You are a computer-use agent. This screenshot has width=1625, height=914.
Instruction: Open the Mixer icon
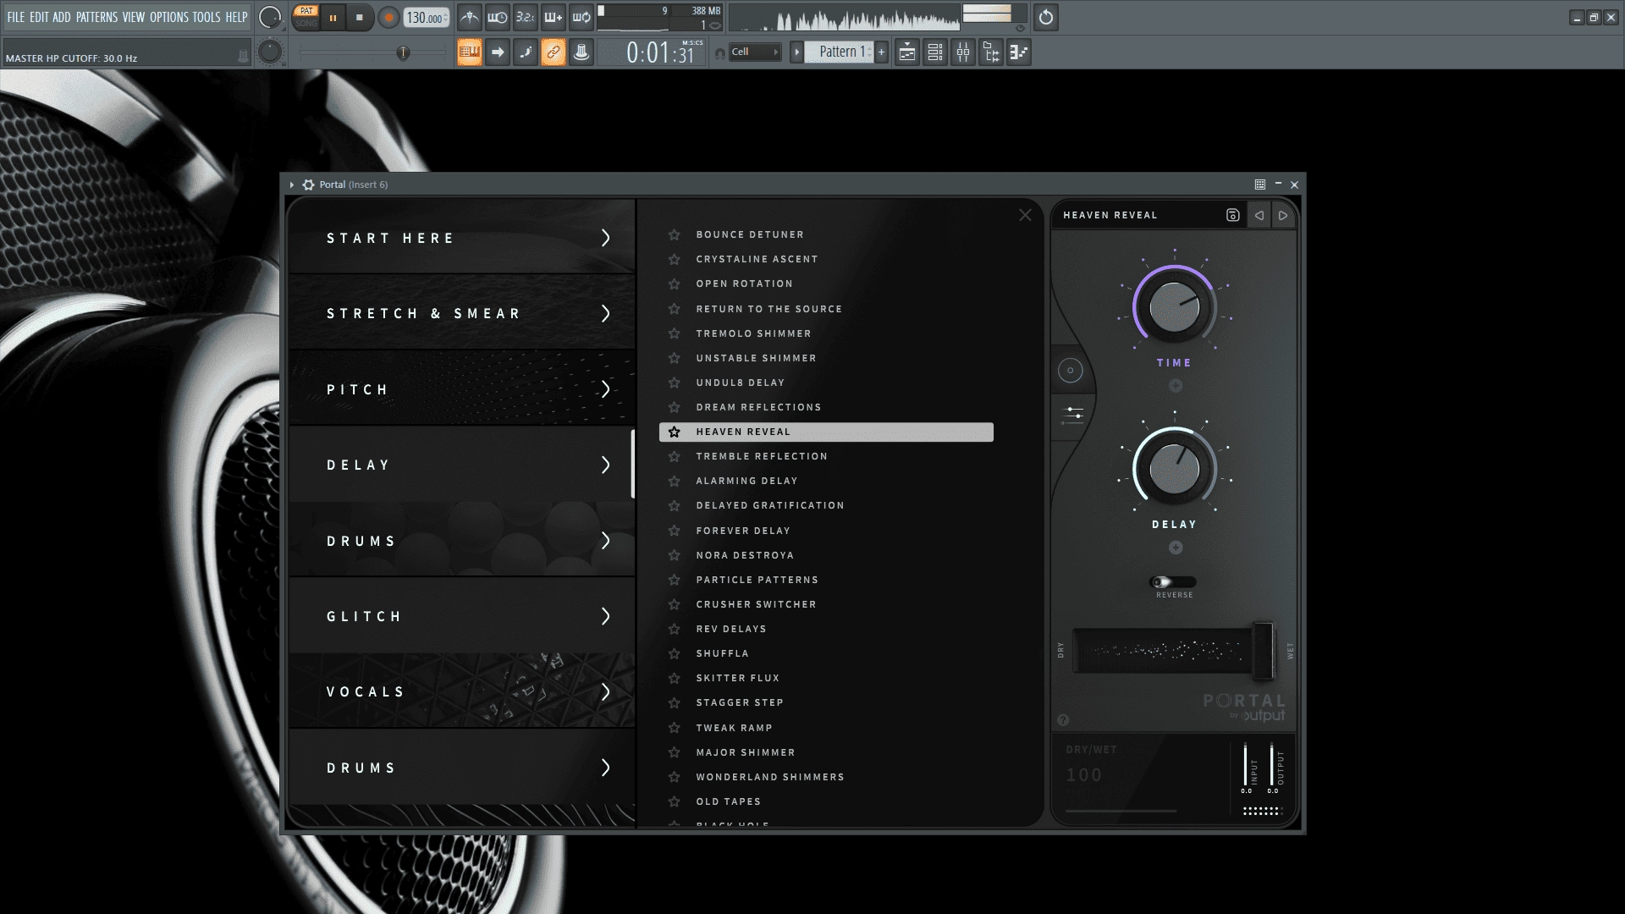pyautogui.click(x=963, y=52)
